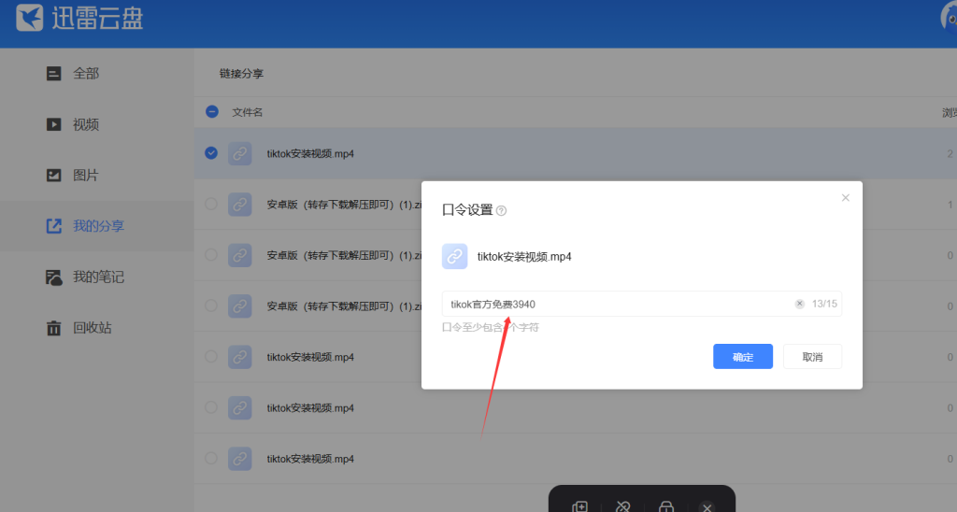Click the help question mark beside 口令设置
The image size is (957, 512).
[x=502, y=211]
